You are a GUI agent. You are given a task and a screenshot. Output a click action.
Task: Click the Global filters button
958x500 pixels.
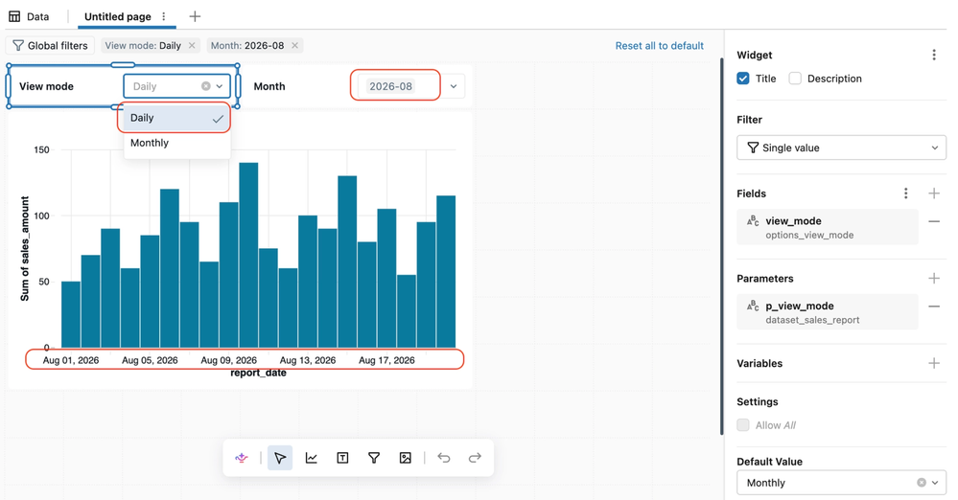[50, 46]
